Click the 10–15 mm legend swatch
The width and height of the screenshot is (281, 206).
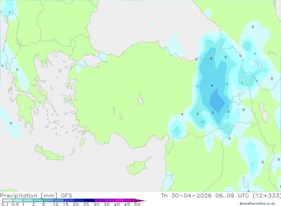click(x=59, y=200)
